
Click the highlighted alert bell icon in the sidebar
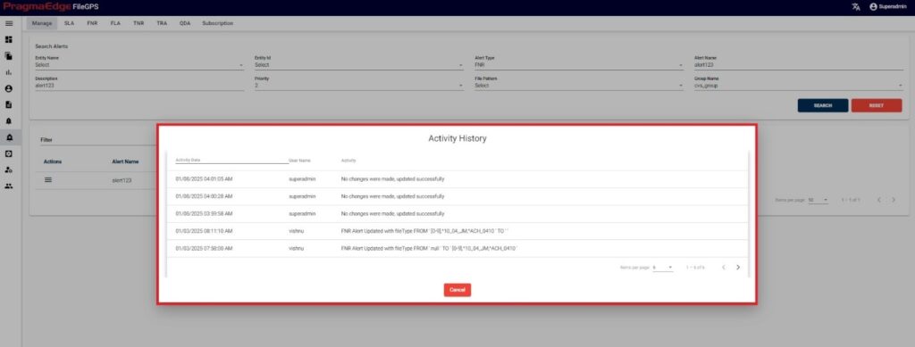pos(9,137)
